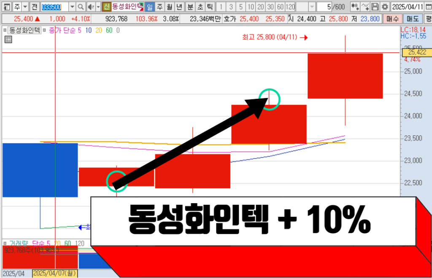This screenshot has height=278, width=432.
Task: Click the candle count field showing 5
Action: [x=324, y=7]
